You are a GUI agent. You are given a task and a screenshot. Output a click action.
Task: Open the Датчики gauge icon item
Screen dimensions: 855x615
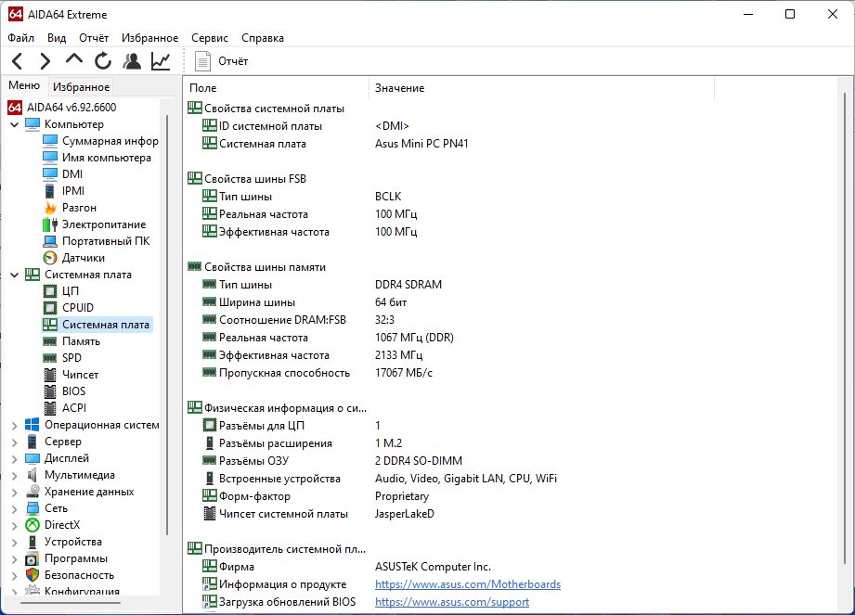pos(50,258)
